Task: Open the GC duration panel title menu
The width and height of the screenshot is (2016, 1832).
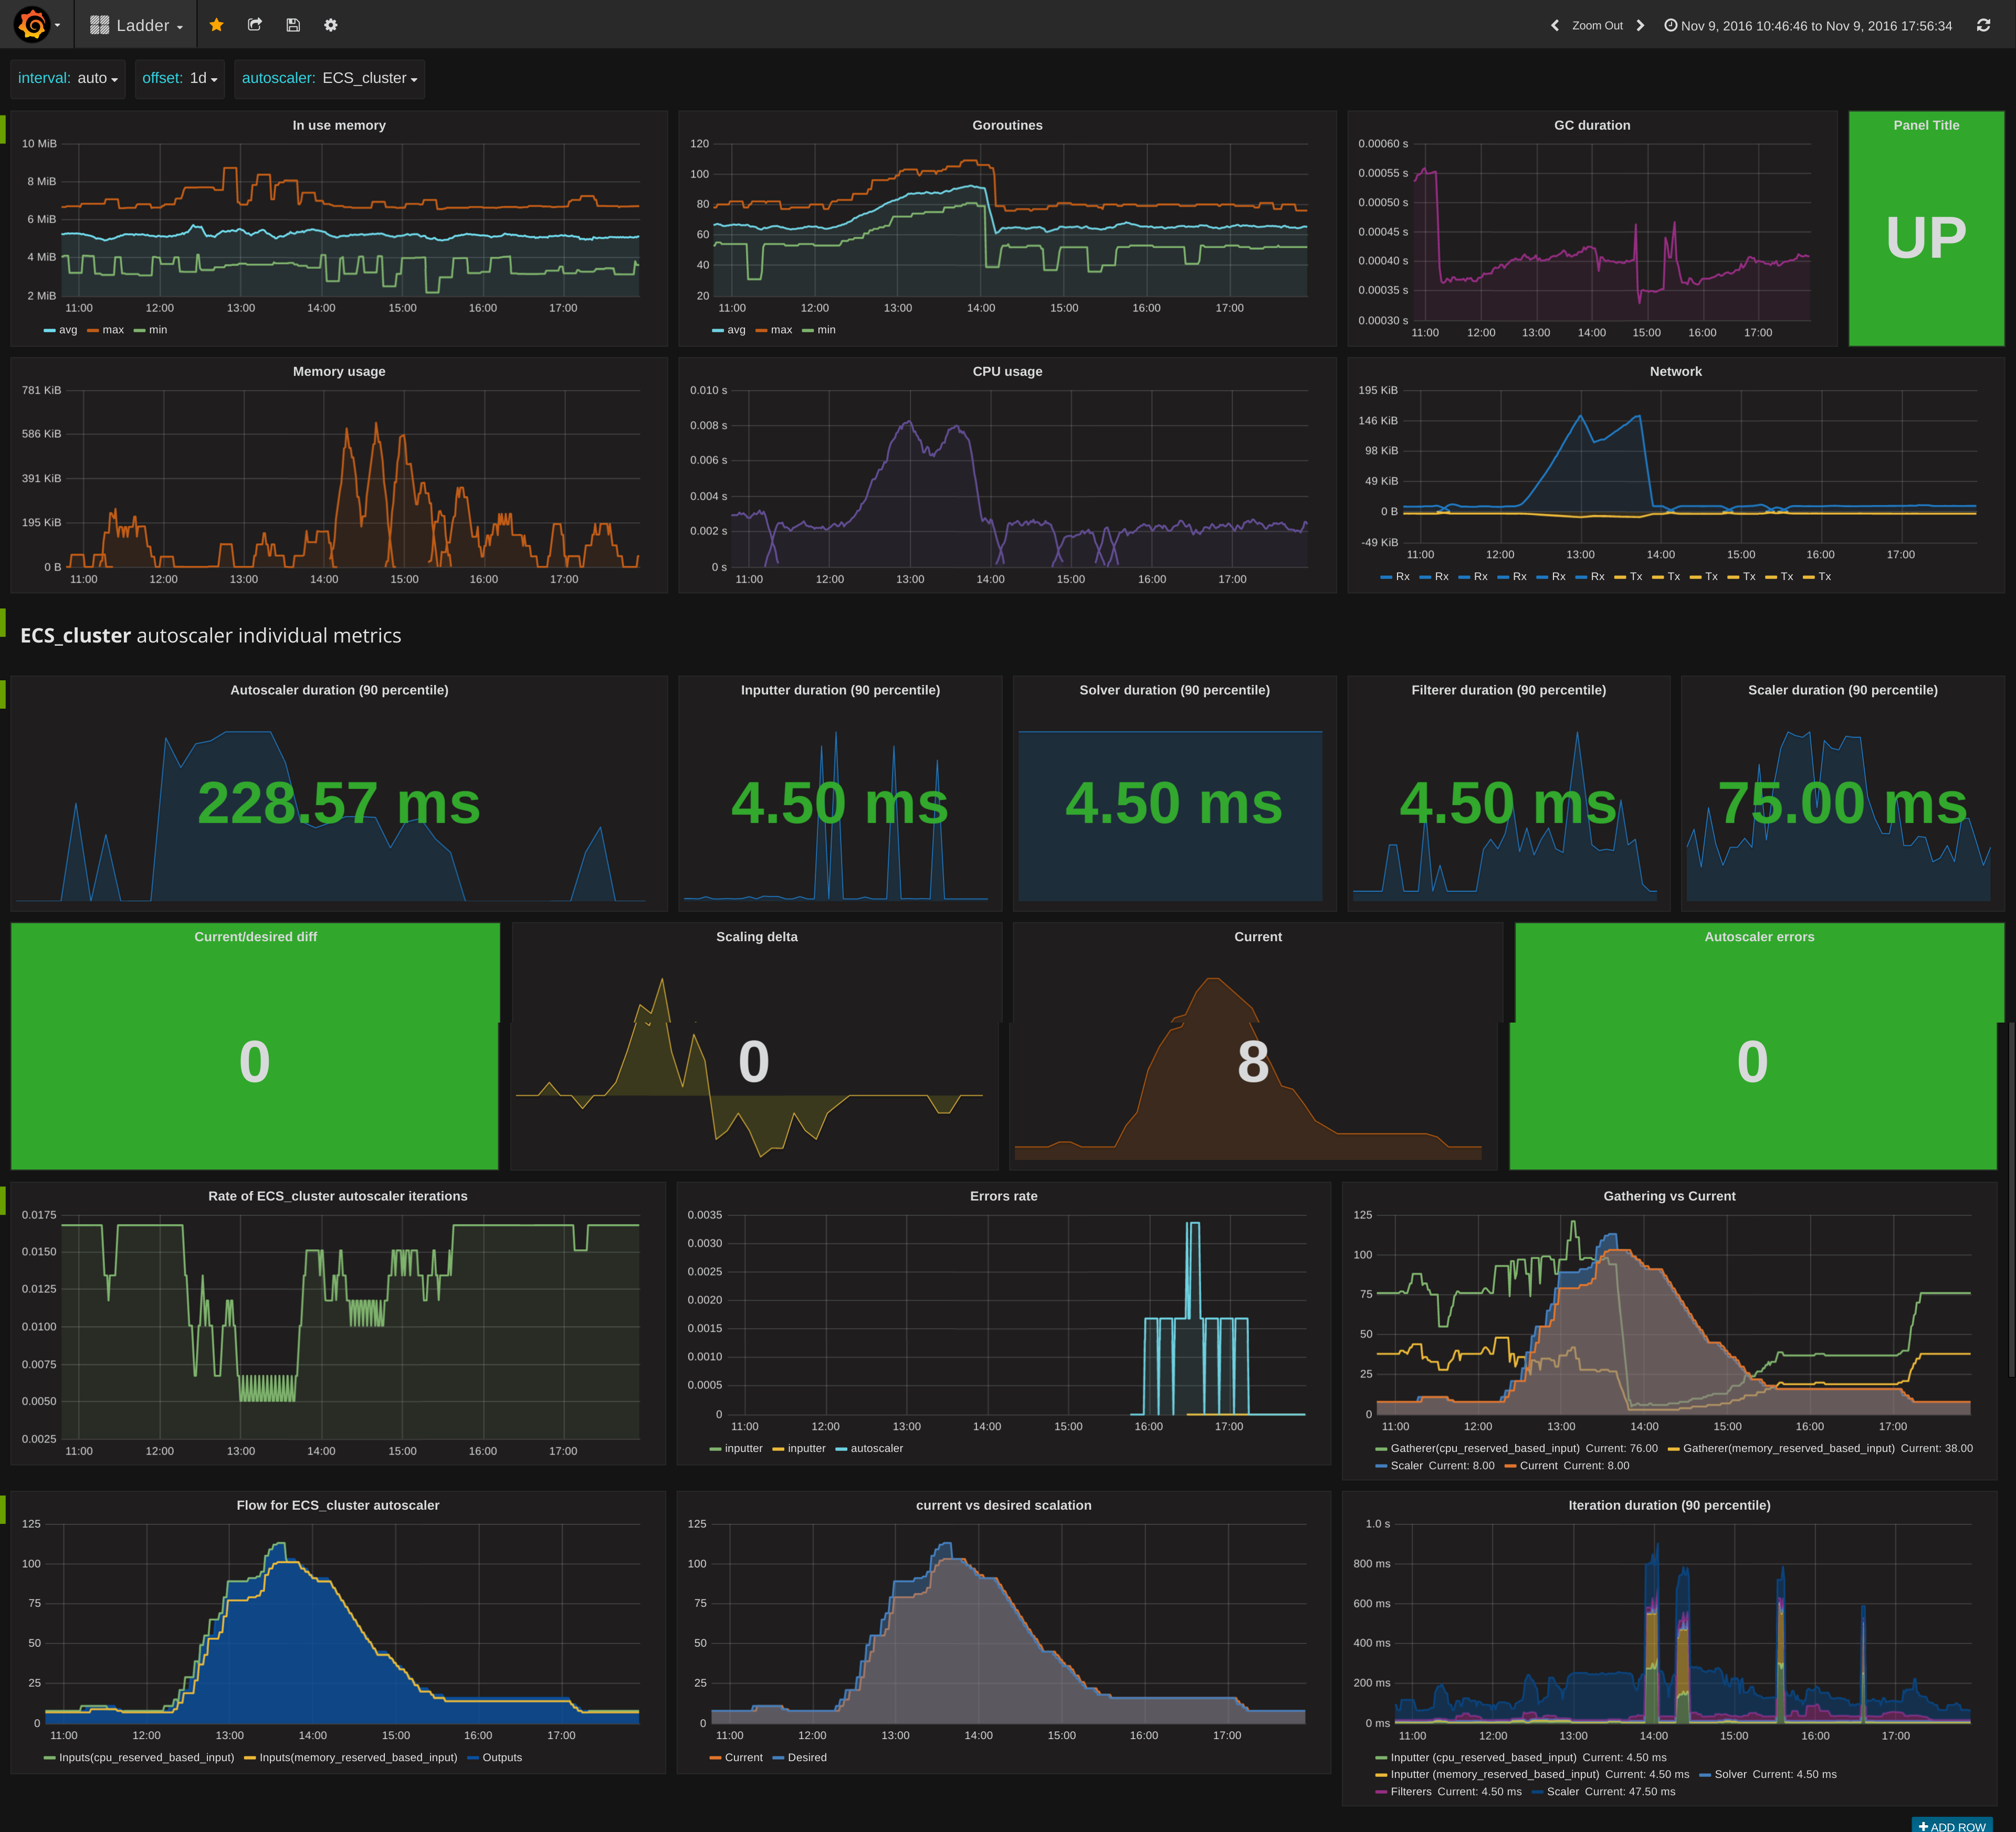Action: [x=1591, y=125]
